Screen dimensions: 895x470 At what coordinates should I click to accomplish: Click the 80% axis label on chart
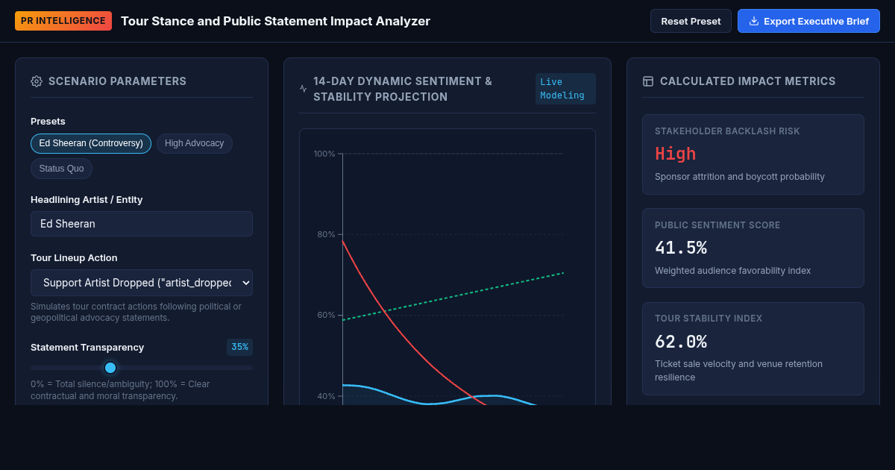pos(326,234)
